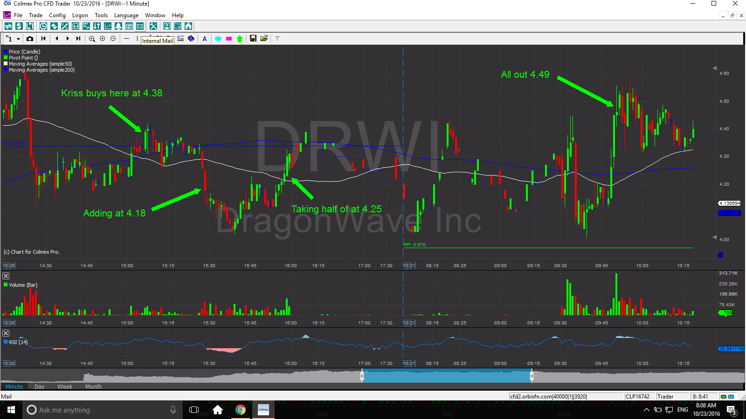This screenshot has height=419, width=746.
Task: Zoom out with the circled minus icon
Action: (113, 39)
